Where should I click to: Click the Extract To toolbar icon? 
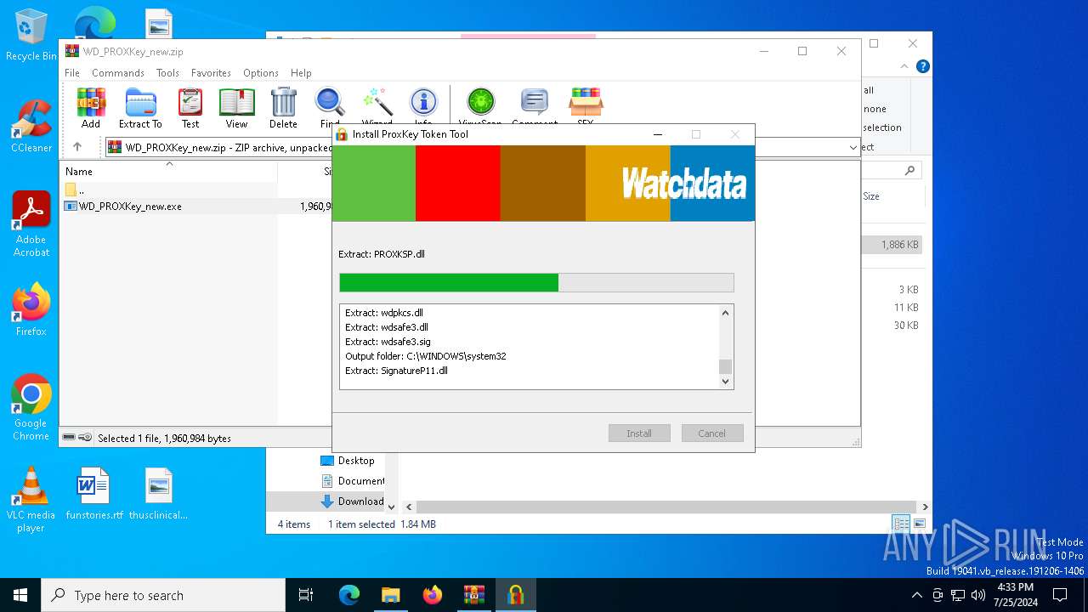[x=140, y=103]
